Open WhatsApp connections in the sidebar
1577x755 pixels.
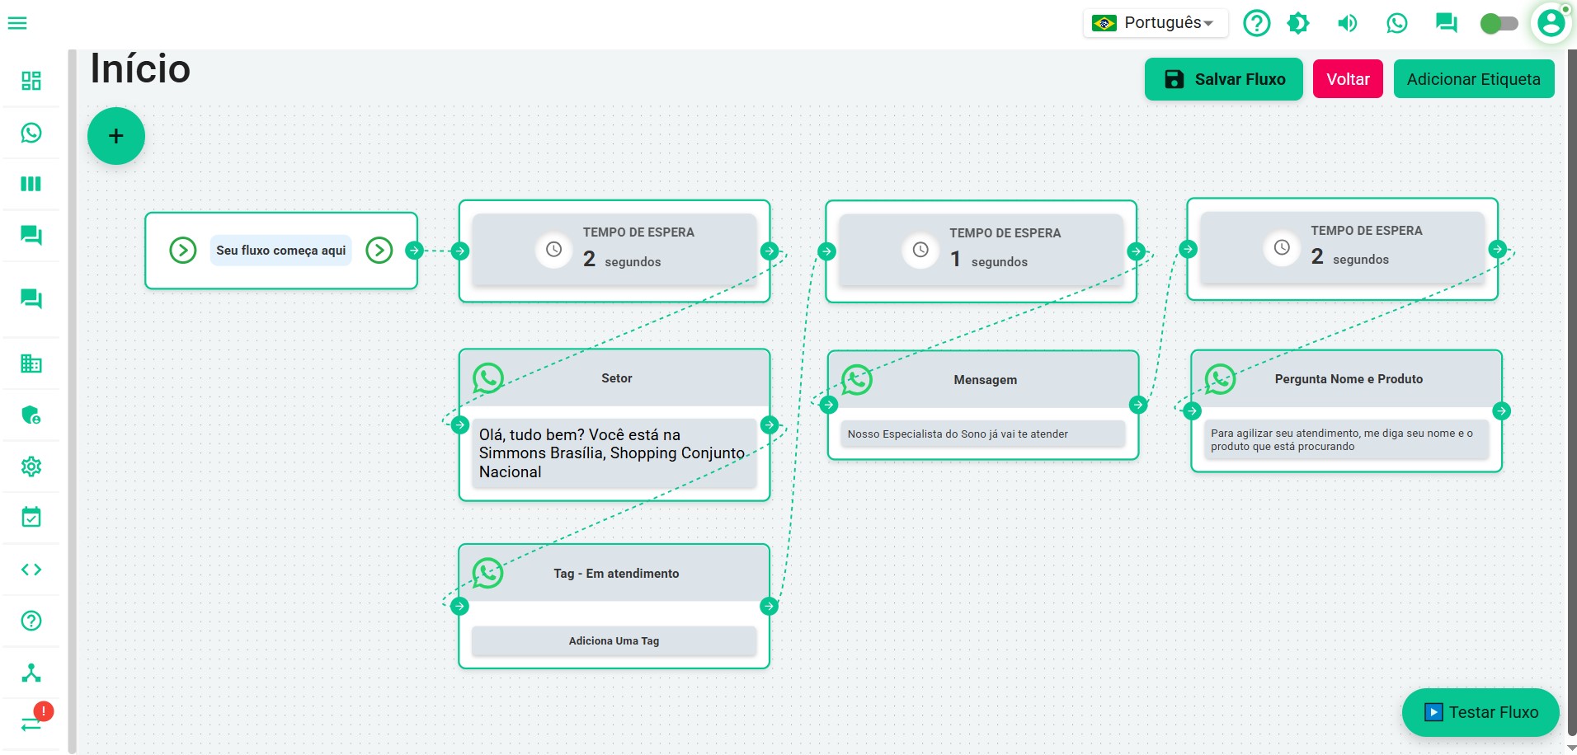(31, 133)
